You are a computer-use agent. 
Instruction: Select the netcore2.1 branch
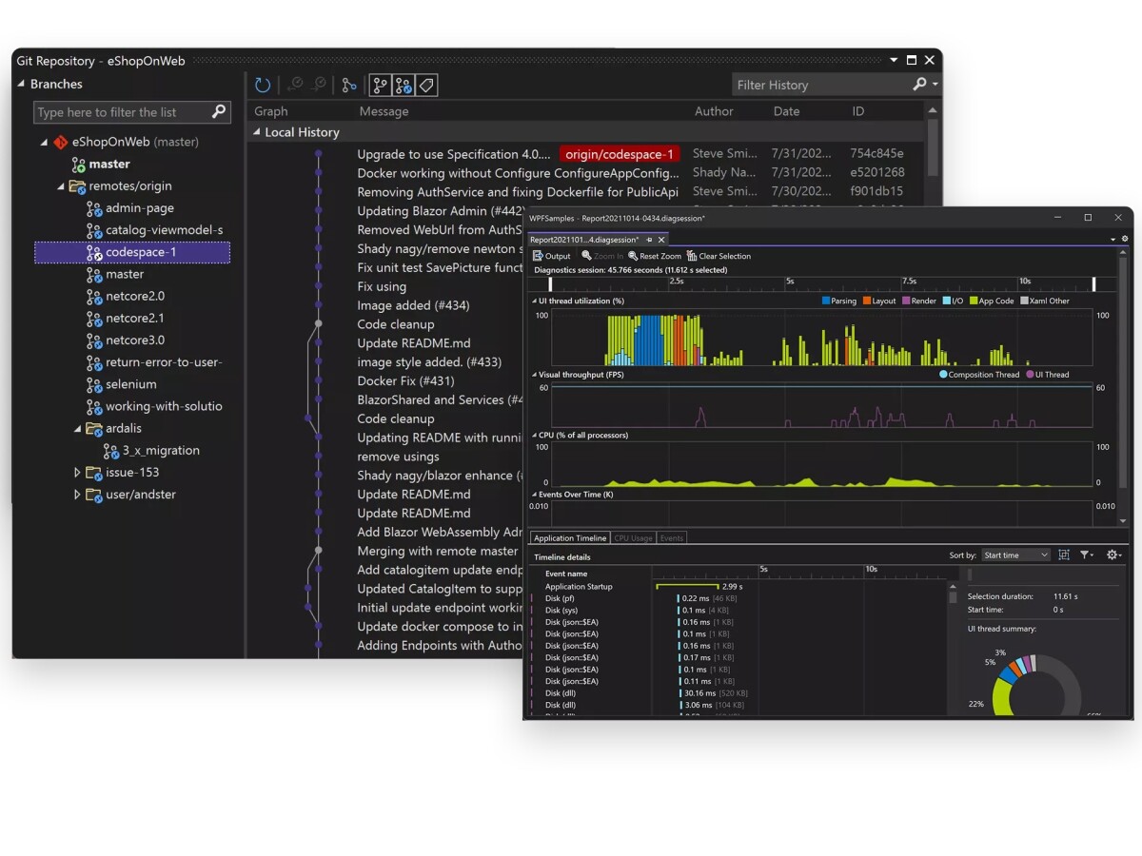[135, 319]
